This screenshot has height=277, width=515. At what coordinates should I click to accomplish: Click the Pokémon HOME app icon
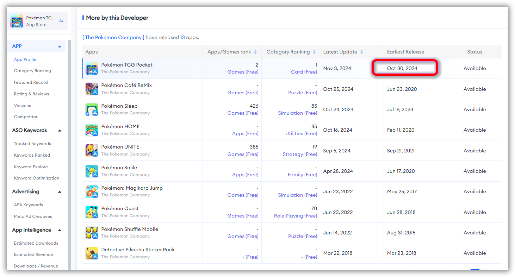[x=92, y=130]
